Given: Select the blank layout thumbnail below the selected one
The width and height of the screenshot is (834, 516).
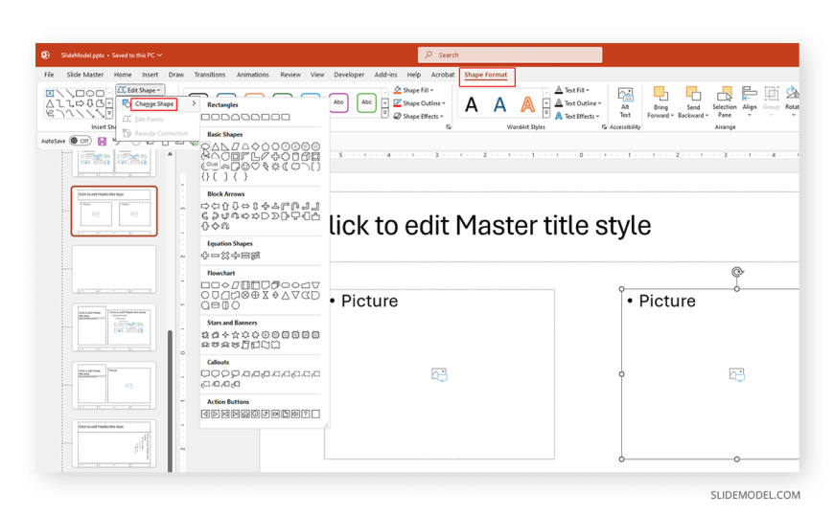Looking at the screenshot, I should point(114,269).
